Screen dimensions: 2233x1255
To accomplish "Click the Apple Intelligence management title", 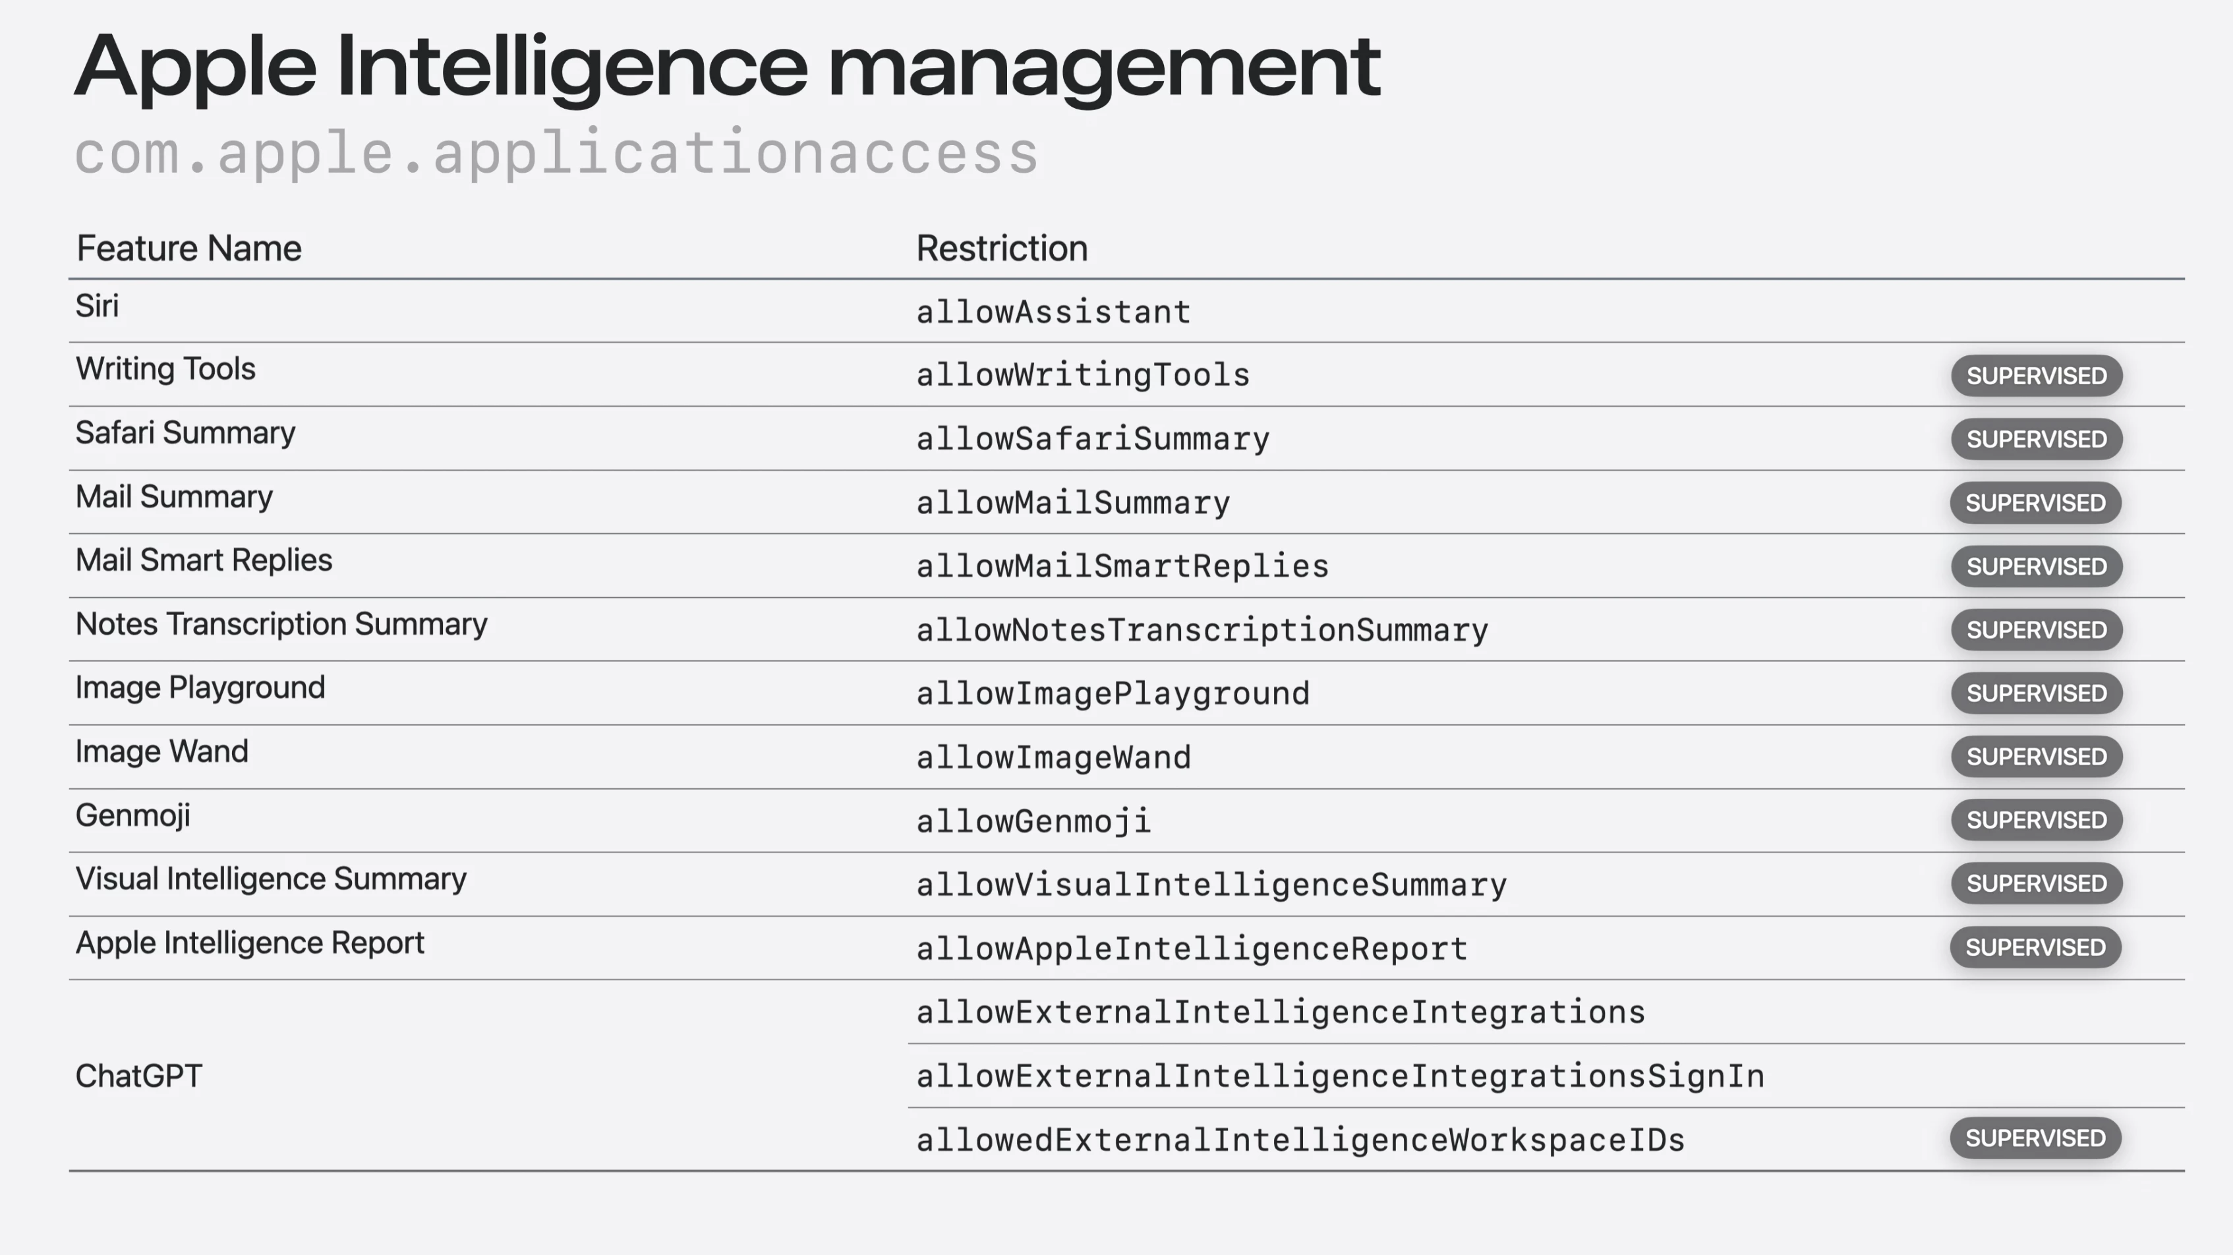I will (x=727, y=66).
